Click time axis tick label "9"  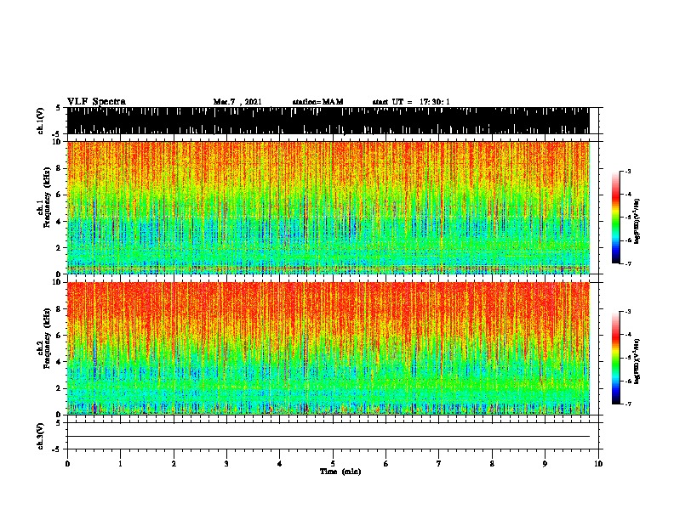(545, 464)
